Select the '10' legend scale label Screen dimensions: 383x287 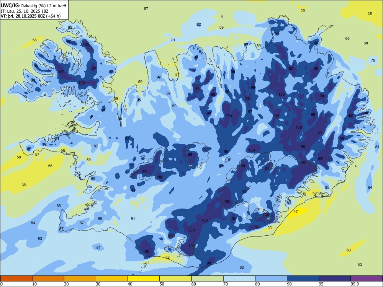[x=34, y=284]
